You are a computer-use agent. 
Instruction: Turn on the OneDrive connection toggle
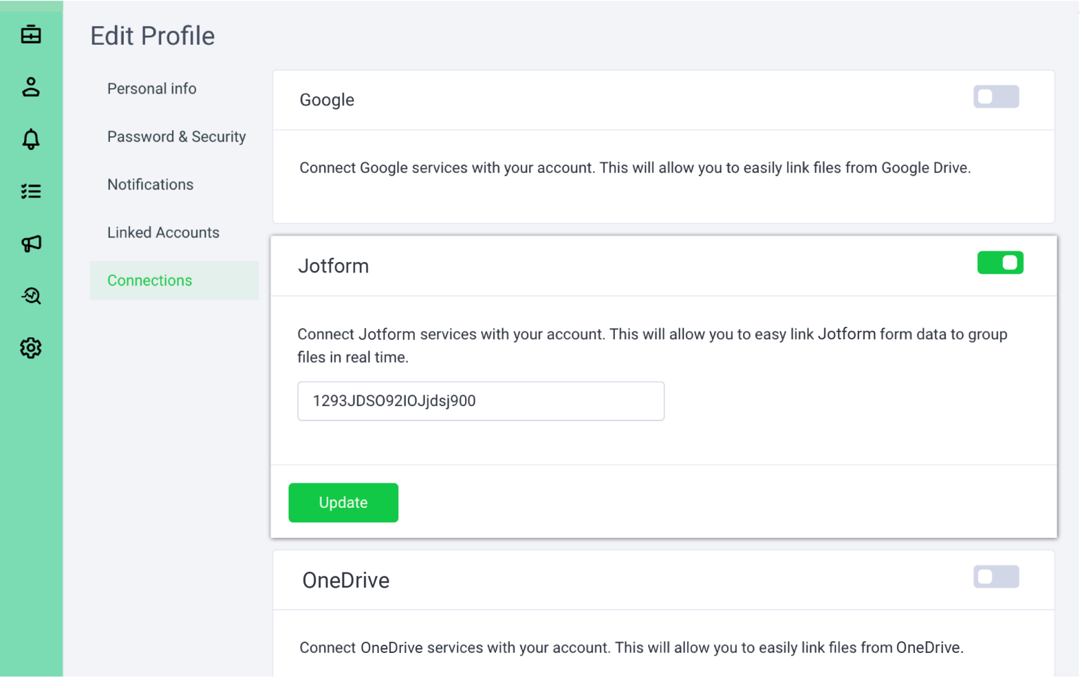click(x=995, y=577)
